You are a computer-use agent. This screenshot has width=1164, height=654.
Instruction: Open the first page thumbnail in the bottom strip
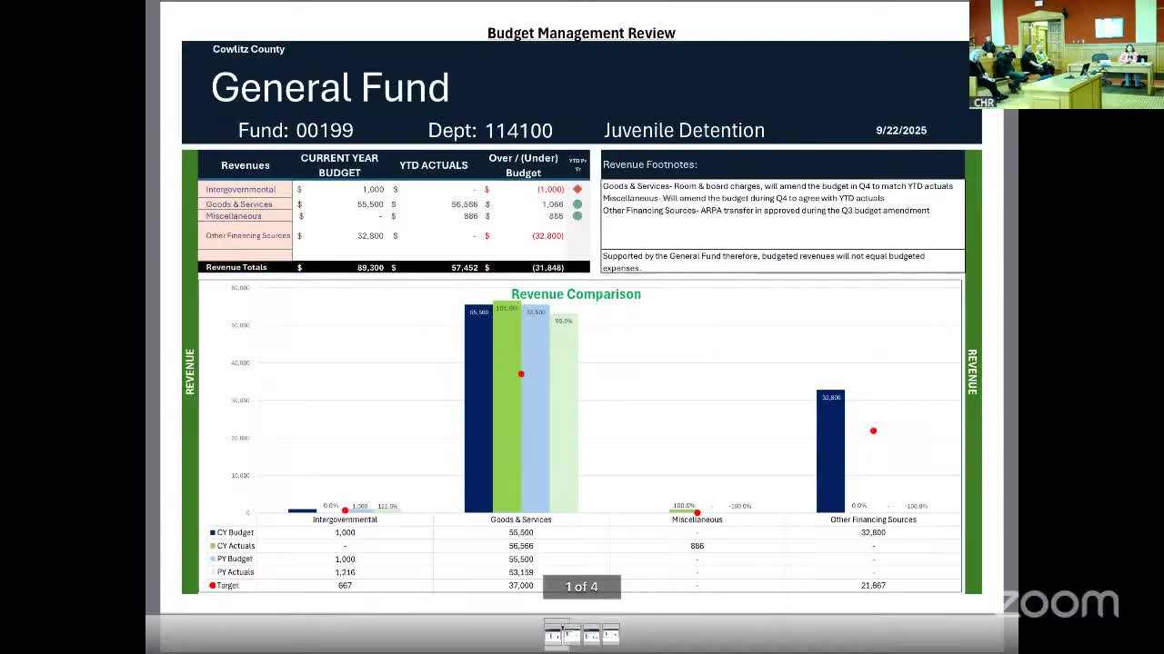(552, 633)
